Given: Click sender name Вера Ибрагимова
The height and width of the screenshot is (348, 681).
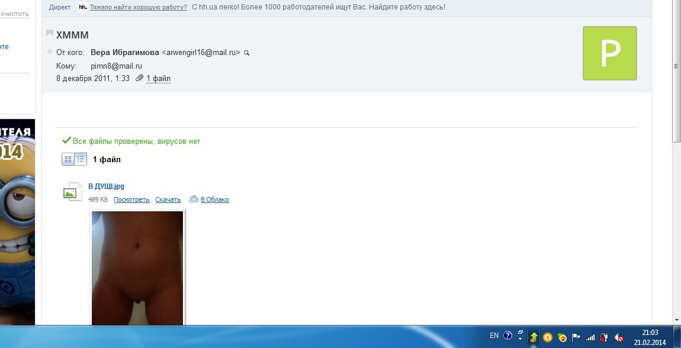Looking at the screenshot, I should (x=124, y=53).
